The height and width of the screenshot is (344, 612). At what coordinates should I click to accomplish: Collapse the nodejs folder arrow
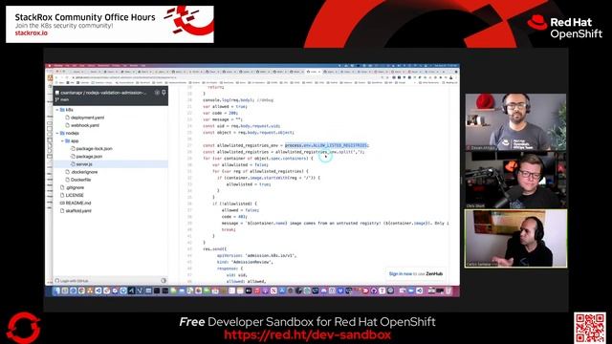(57, 134)
